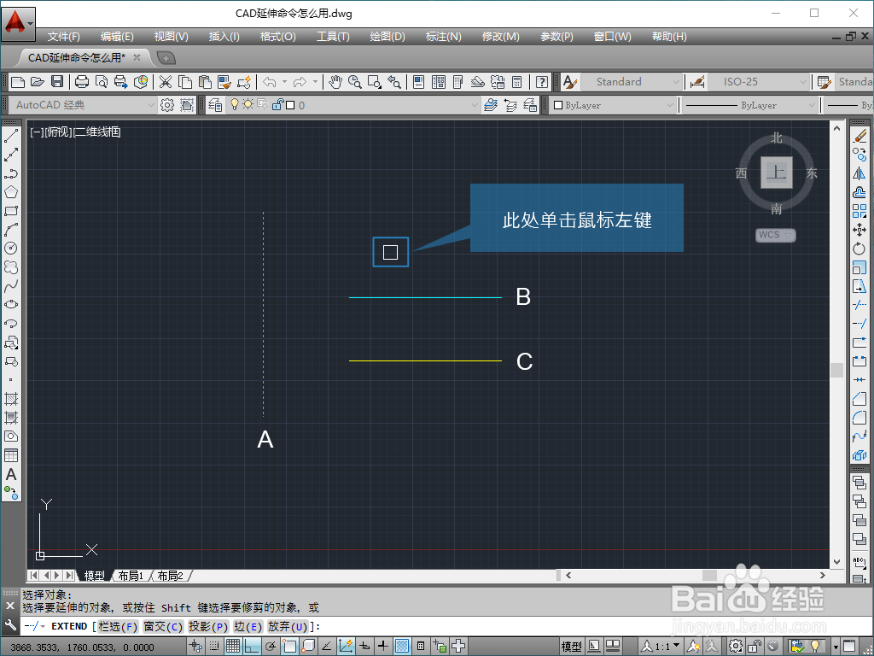Open Layer Properties Manager icon

215,105
